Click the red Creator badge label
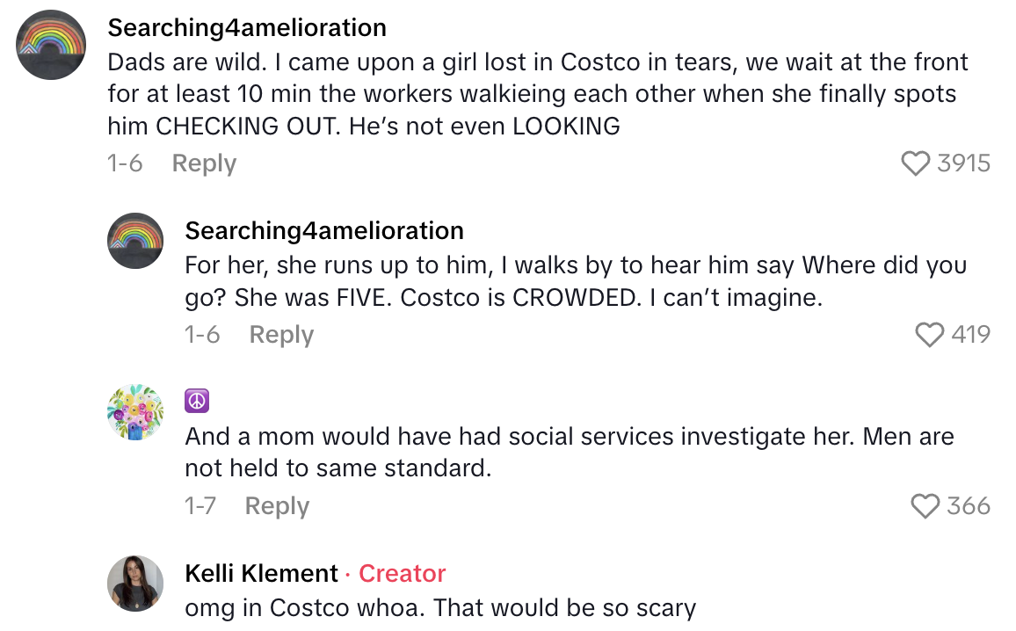 coord(403,574)
